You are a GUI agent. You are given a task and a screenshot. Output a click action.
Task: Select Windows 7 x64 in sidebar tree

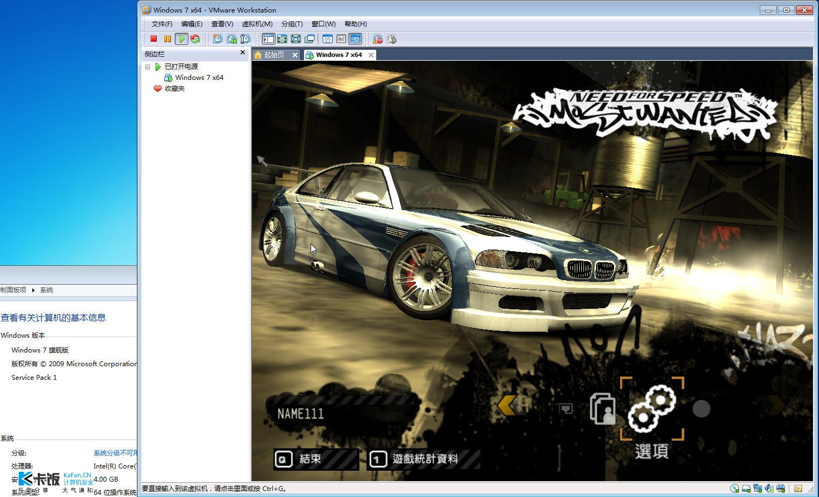(199, 78)
